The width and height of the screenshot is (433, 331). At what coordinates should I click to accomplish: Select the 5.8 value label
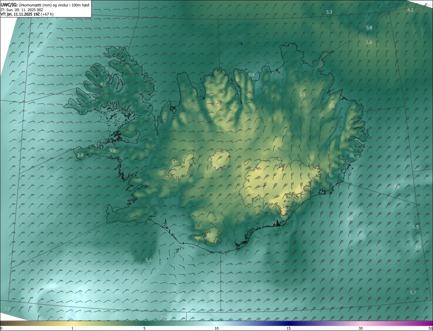(369, 28)
